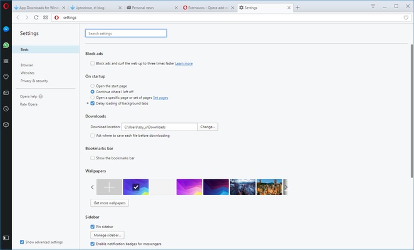Click Learn more link for ad blocking

click(x=184, y=64)
